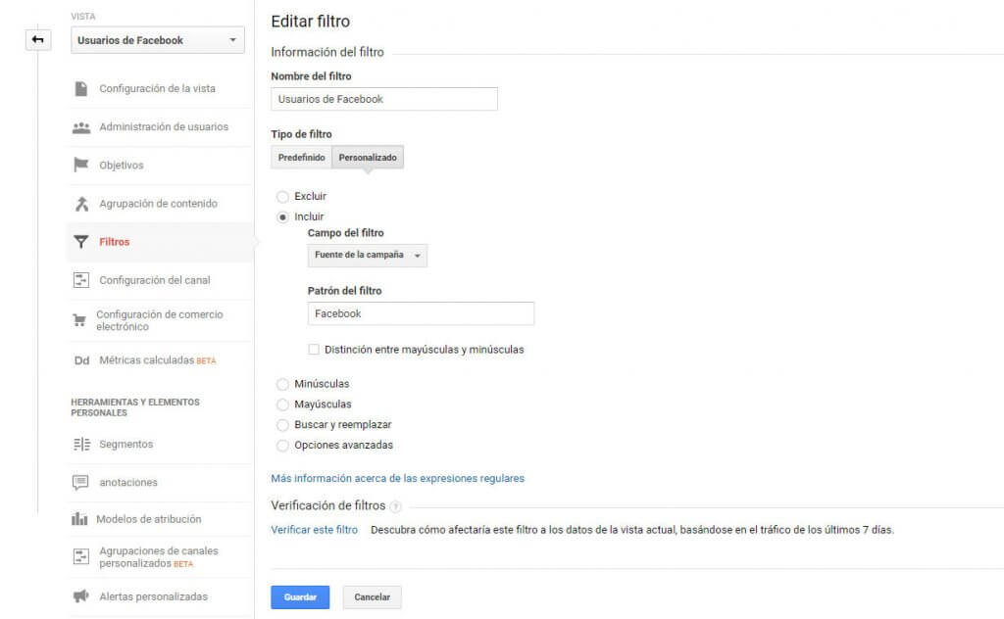Switch to the Predefinido filter type tab
Screen dimensions: 1004x619
click(301, 157)
